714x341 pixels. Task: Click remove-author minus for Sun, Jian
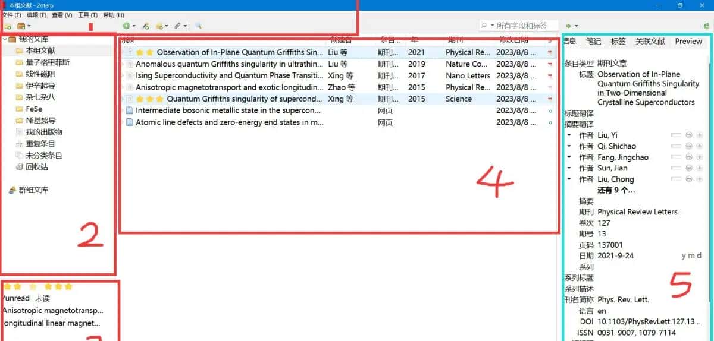tap(689, 168)
